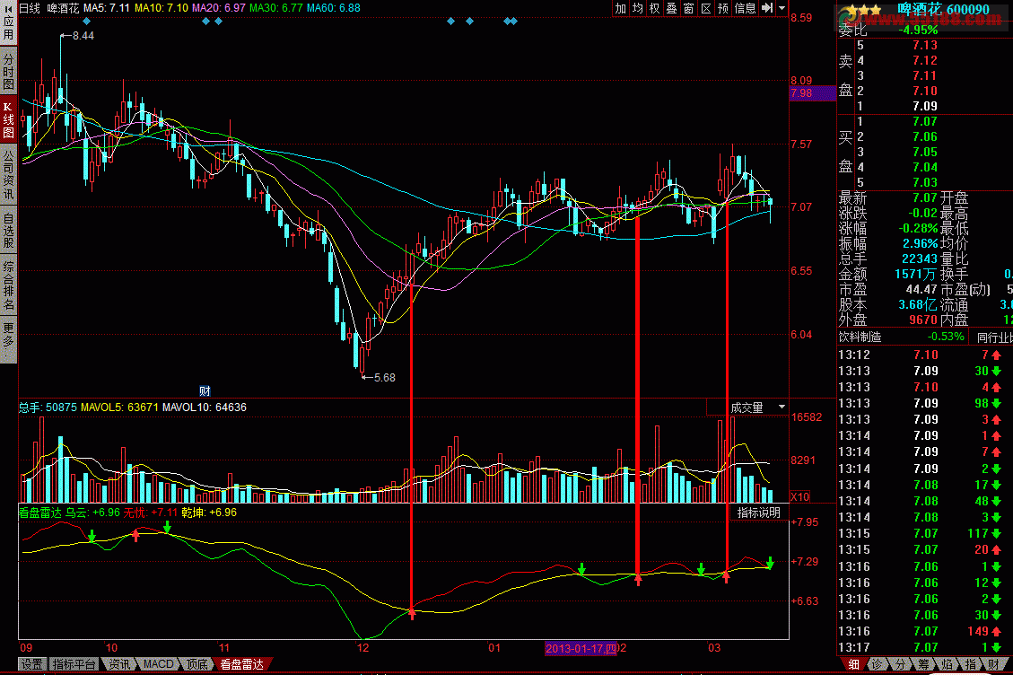Open the 更多 sidebar expander
Image resolution: width=1013 pixels, height=675 pixels.
click(8, 335)
